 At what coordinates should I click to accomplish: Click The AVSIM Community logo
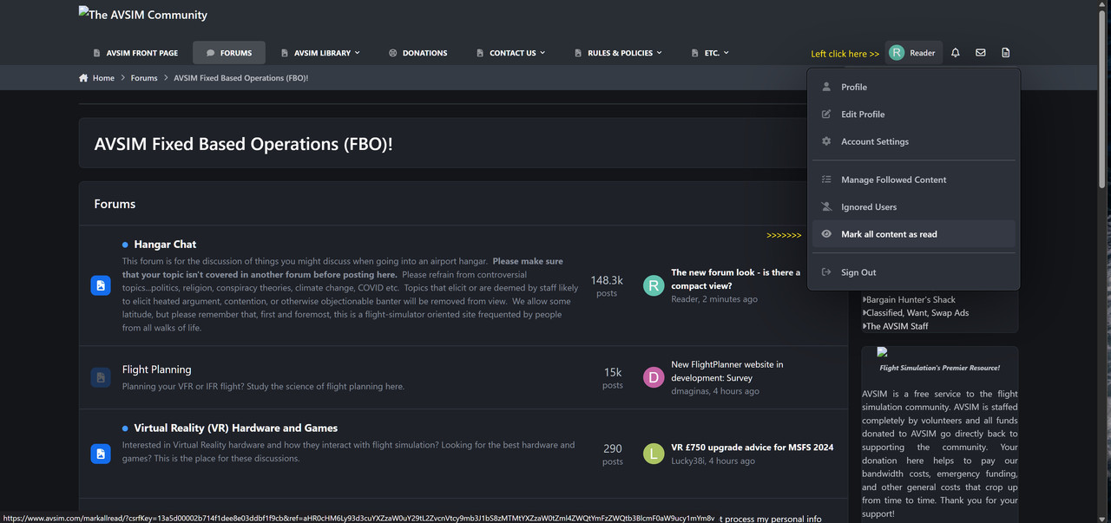pos(143,14)
